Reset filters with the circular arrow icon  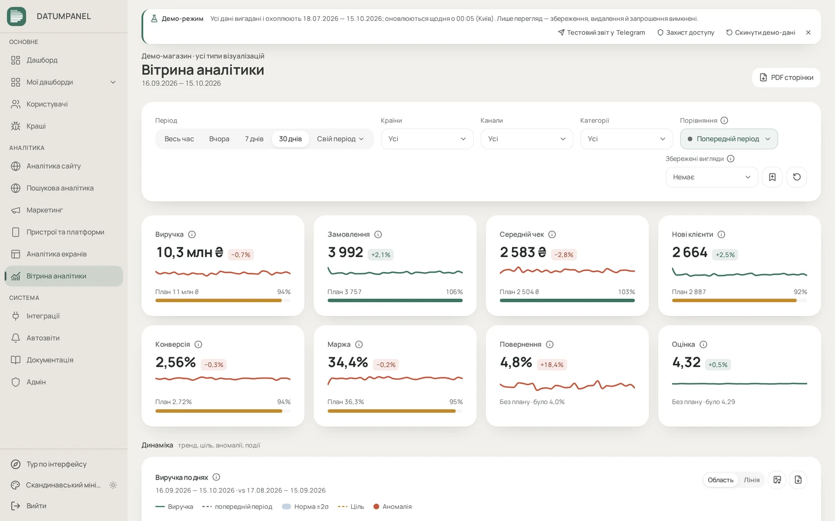coord(797,177)
